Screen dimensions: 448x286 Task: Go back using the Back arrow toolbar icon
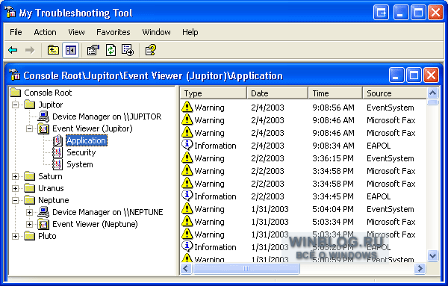point(13,50)
